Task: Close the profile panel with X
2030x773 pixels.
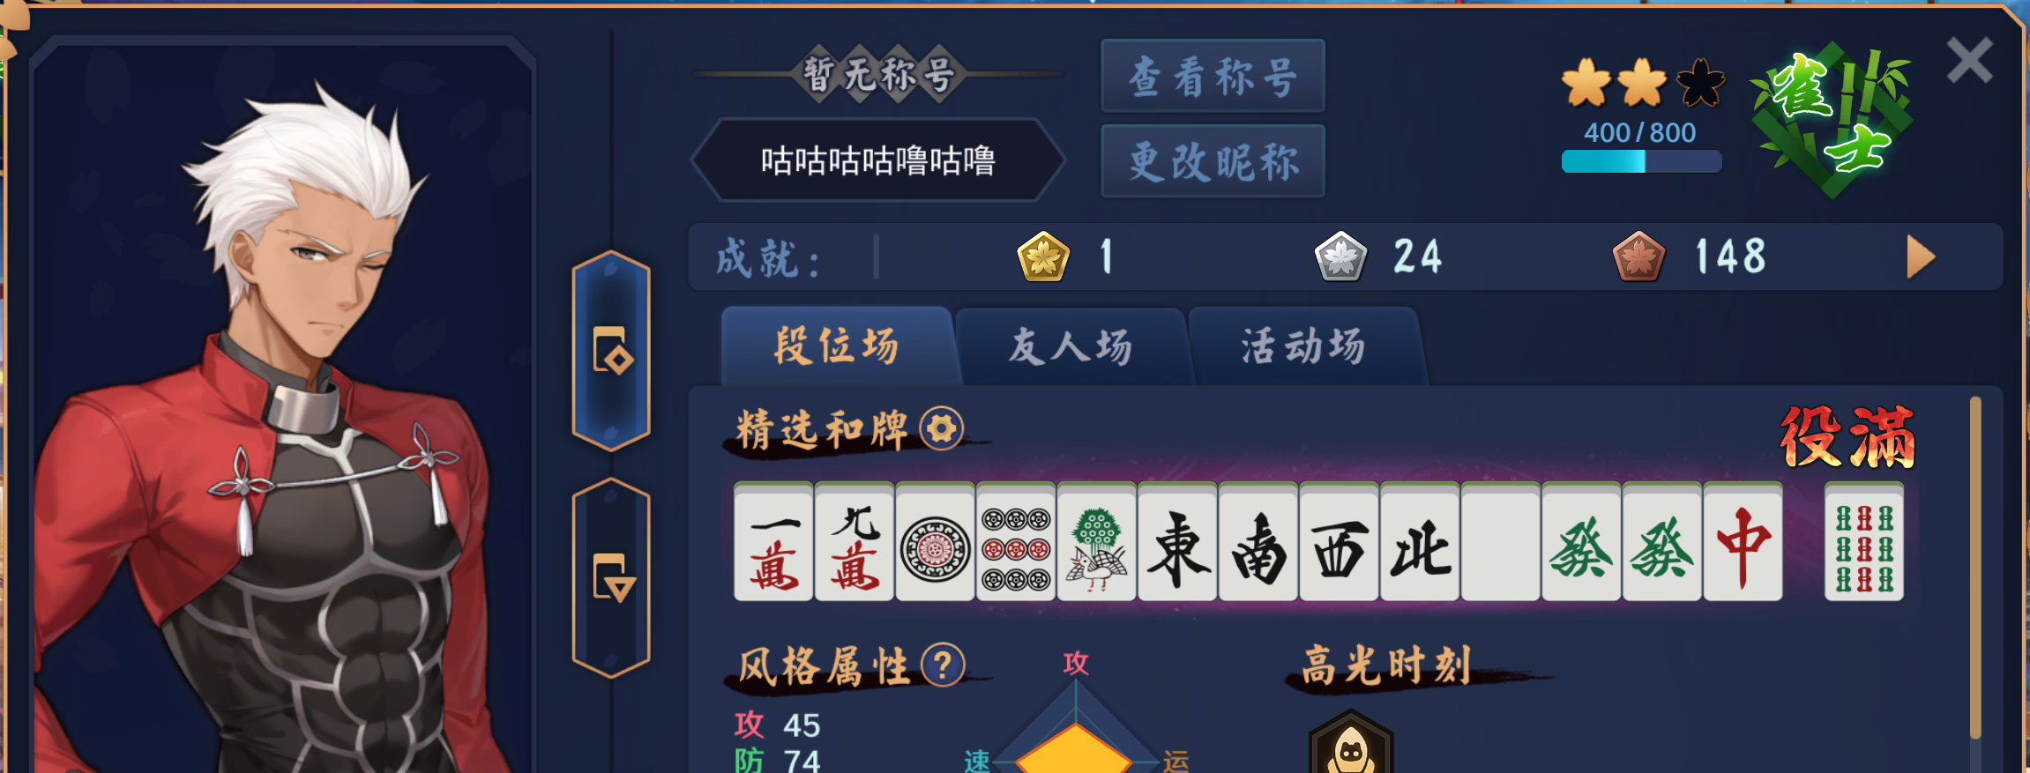Action: [x=1969, y=60]
